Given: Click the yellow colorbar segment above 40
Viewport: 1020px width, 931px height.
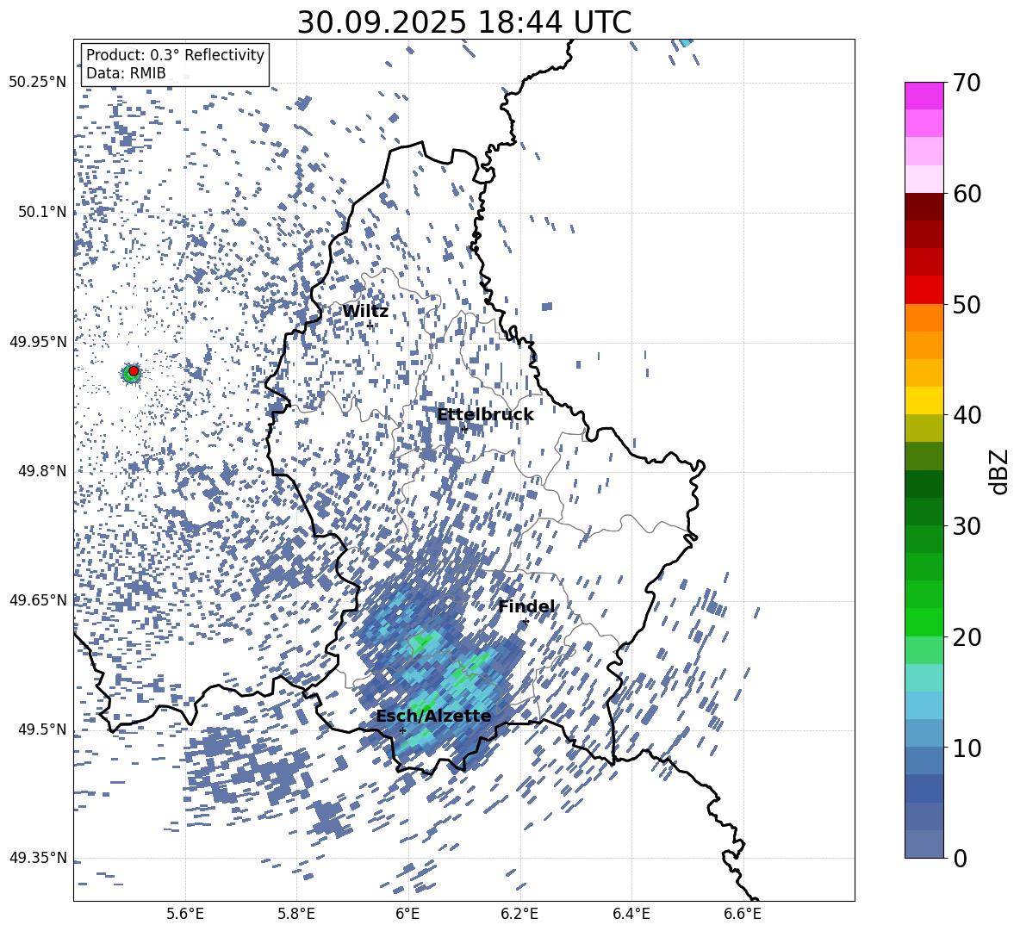Looking at the screenshot, I should coord(924,400).
